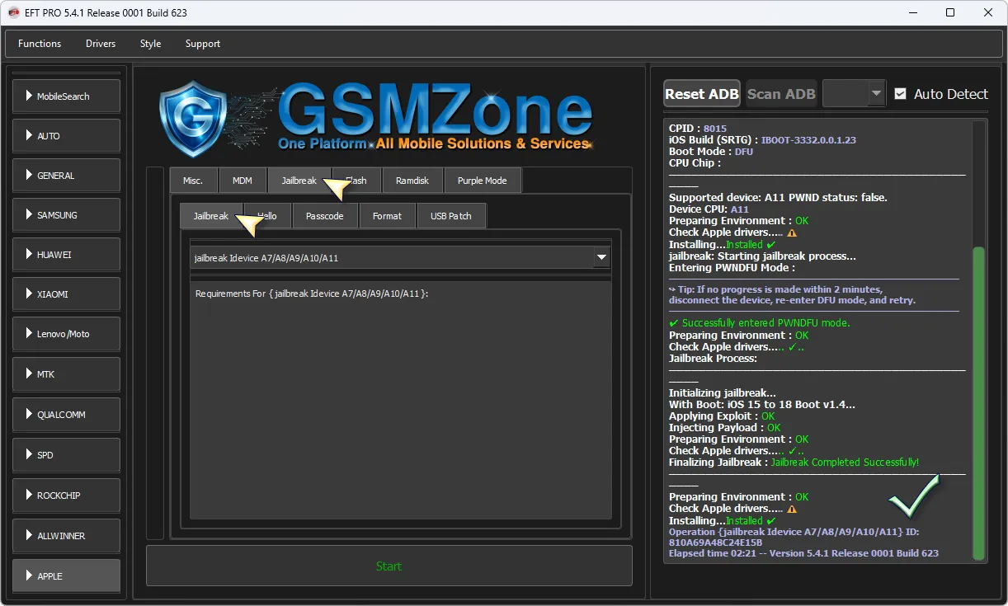Click the arrow icon beside QUALCOMM

click(30, 415)
